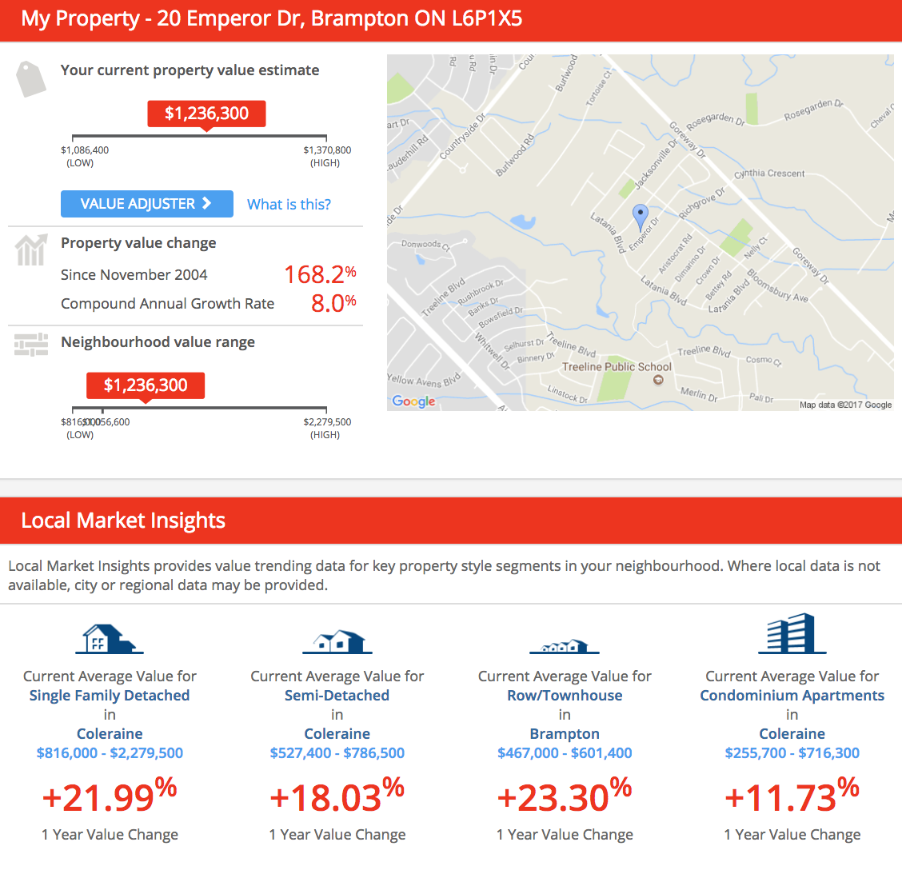Click the Google logo on the map
The width and height of the screenshot is (902, 870).
pos(413,401)
